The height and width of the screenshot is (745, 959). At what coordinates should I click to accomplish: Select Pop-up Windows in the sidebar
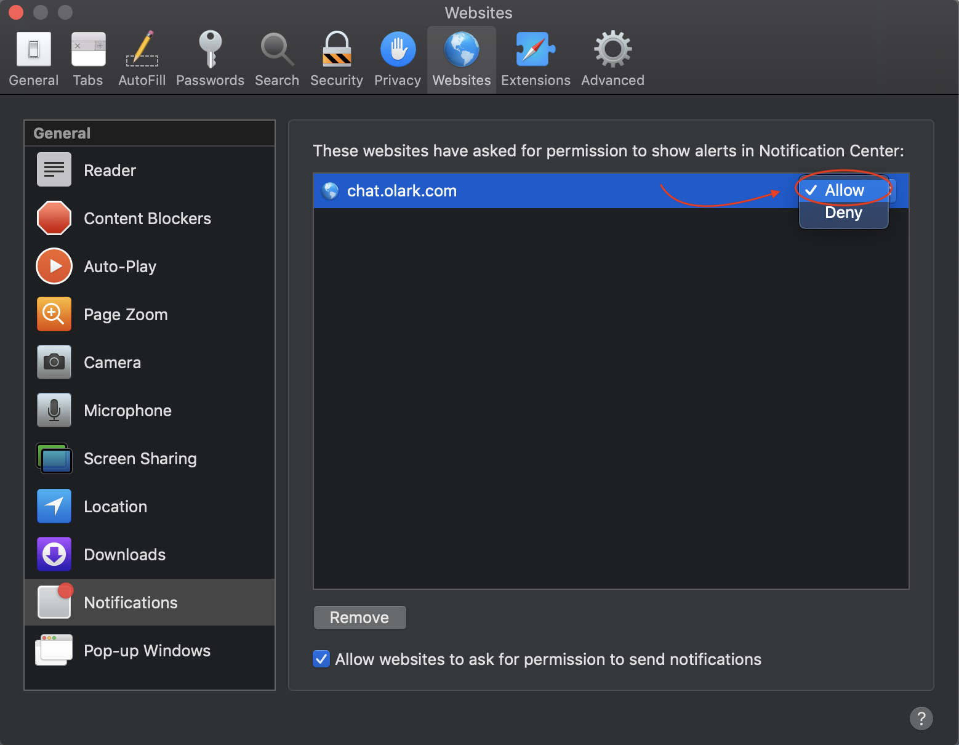click(x=147, y=650)
